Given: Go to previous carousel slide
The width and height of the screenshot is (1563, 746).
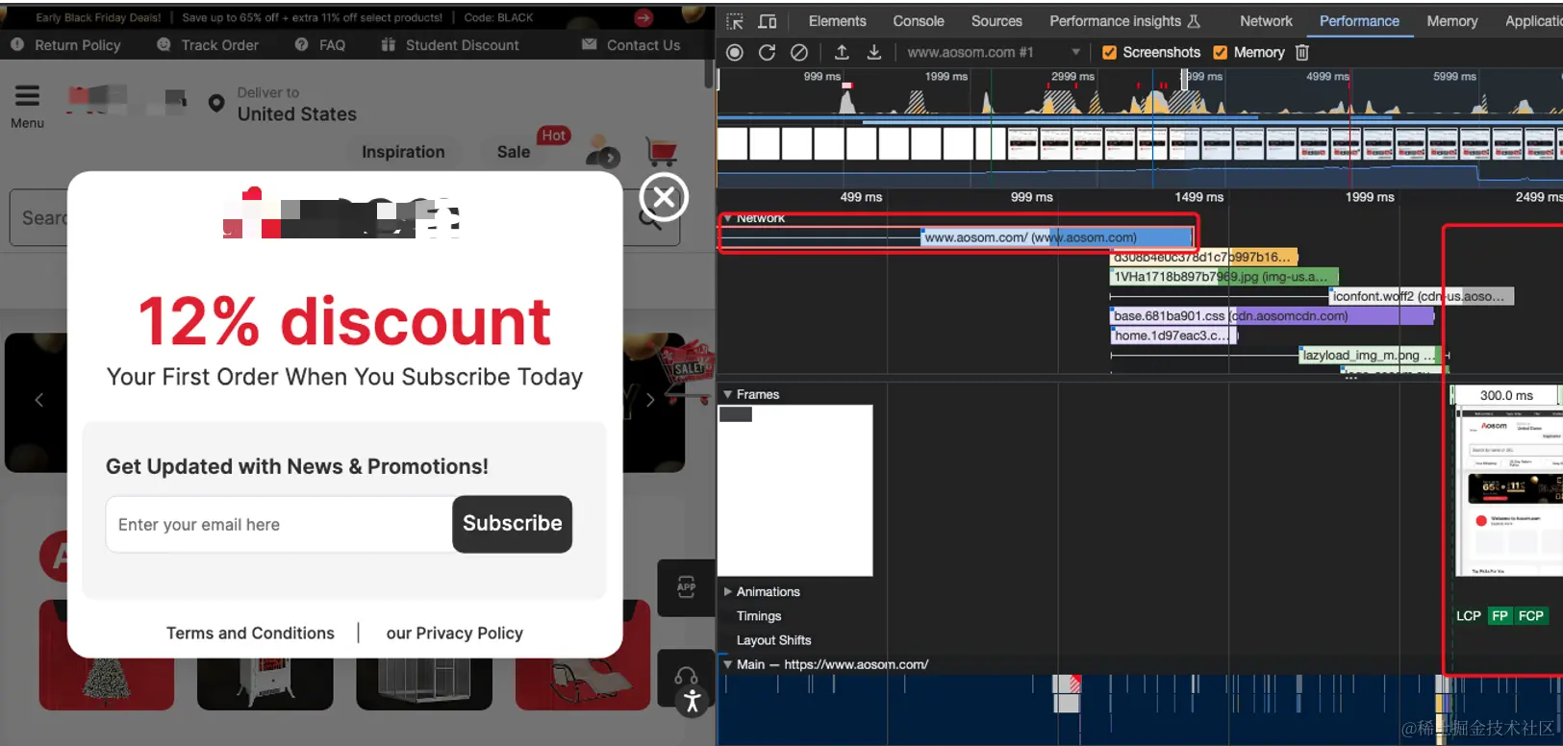Looking at the screenshot, I should (x=38, y=400).
